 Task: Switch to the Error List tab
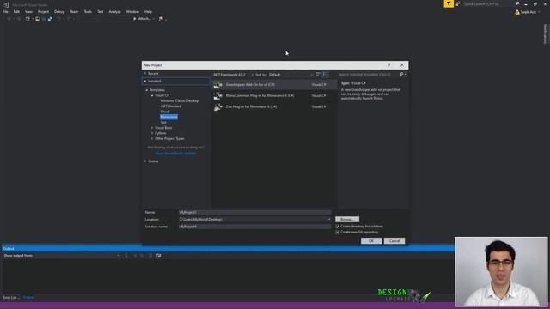pos(11,298)
